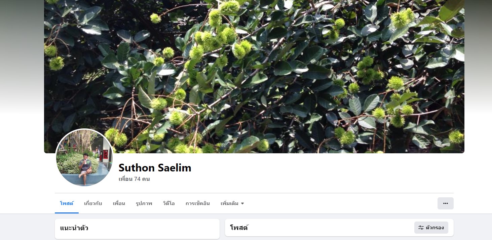Viewport: 492px width, 240px height.
Task: Click the number 74 in friends count
Action: click(x=137, y=179)
